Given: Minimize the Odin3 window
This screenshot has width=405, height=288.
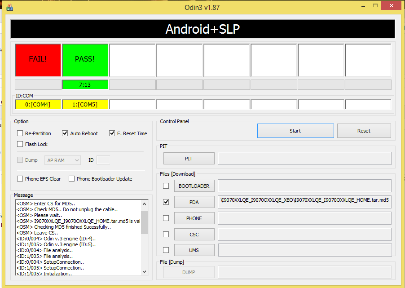Looking at the screenshot, I should (x=363, y=6).
